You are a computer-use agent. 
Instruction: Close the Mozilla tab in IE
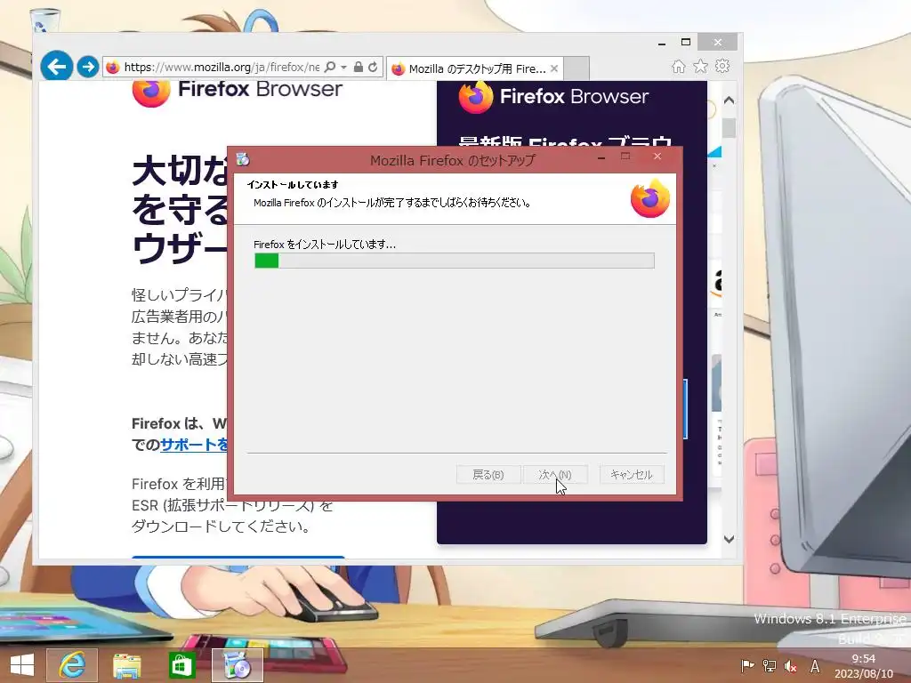click(x=554, y=68)
